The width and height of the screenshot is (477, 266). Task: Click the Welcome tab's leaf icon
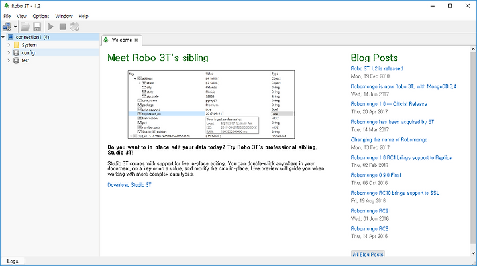pyautogui.click(x=106, y=40)
